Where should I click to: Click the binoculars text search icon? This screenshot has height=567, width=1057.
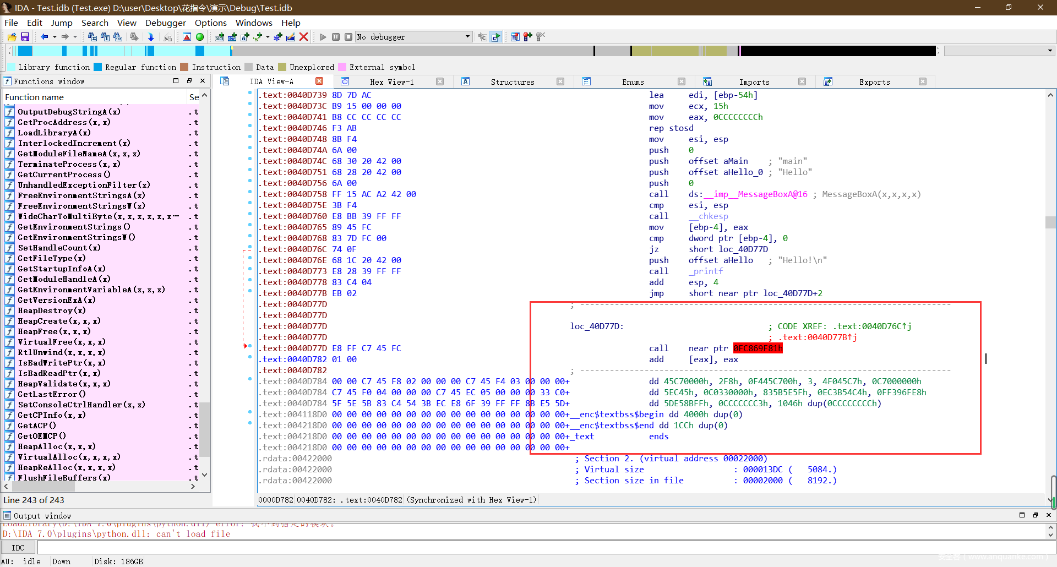click(x=92, y=37)
